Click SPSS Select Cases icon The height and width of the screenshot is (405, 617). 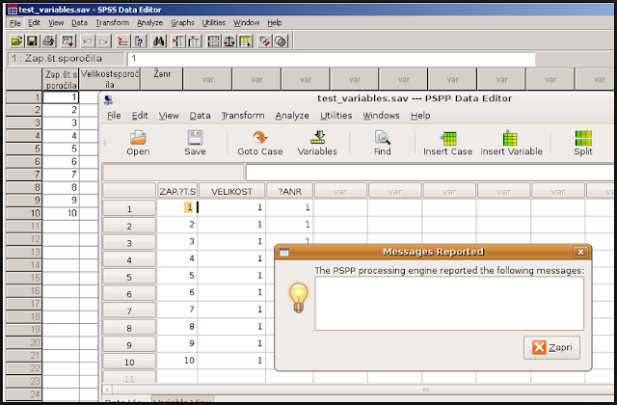coord(245,40)
